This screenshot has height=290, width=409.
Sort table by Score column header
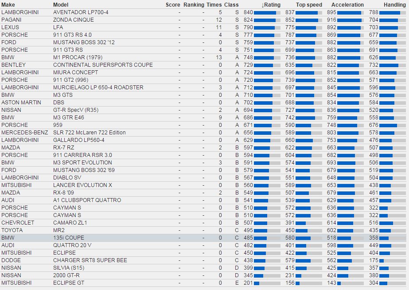tap(173, 5)
